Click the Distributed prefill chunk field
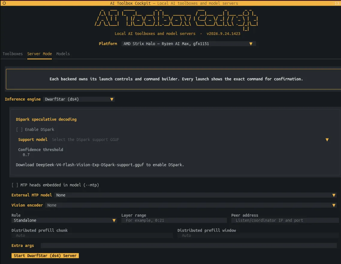Screen dimensions: 341x264 [x=92, y=236]
